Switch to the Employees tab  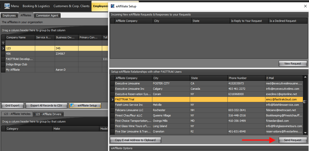point(9,16)
